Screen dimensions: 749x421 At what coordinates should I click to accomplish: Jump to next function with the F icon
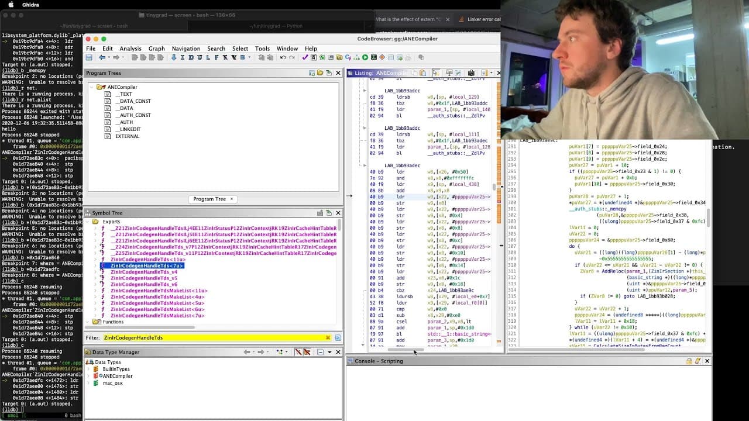(217, 57)
